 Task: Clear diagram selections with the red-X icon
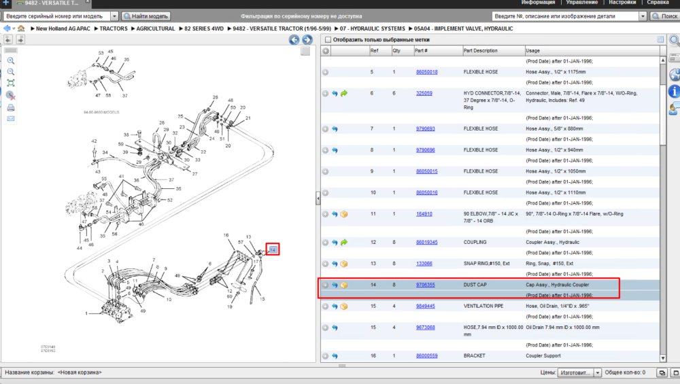tap(11, 95)
